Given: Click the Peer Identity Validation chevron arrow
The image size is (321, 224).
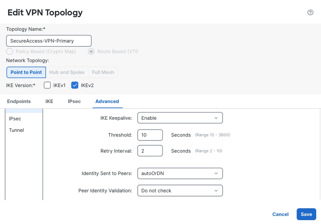Looking at the screenshot, I should coord(216,191).
